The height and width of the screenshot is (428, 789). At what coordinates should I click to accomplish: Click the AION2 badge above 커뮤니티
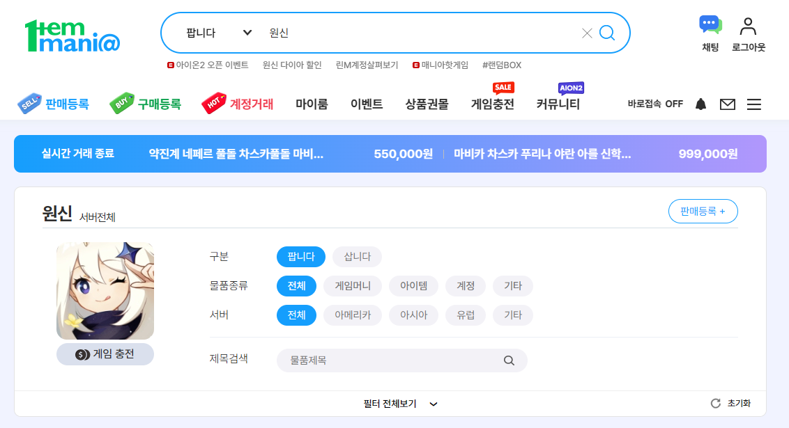pos(571,88)
